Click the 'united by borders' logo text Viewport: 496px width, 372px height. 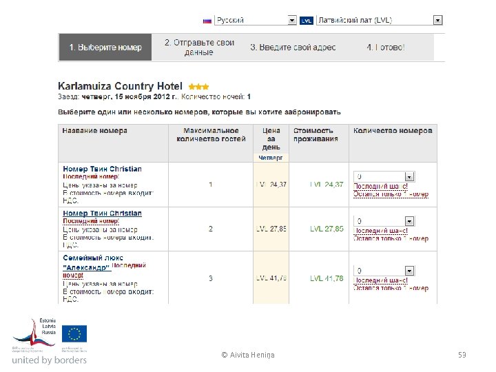pos(50,360)
